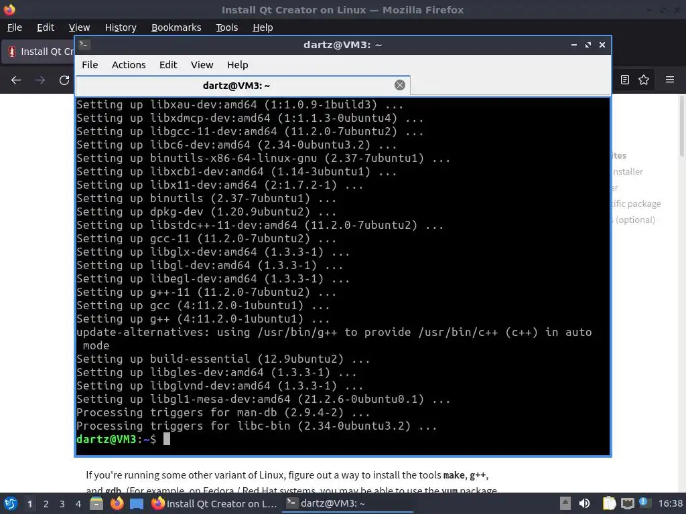Open the volume control in tray

point(584,503)
